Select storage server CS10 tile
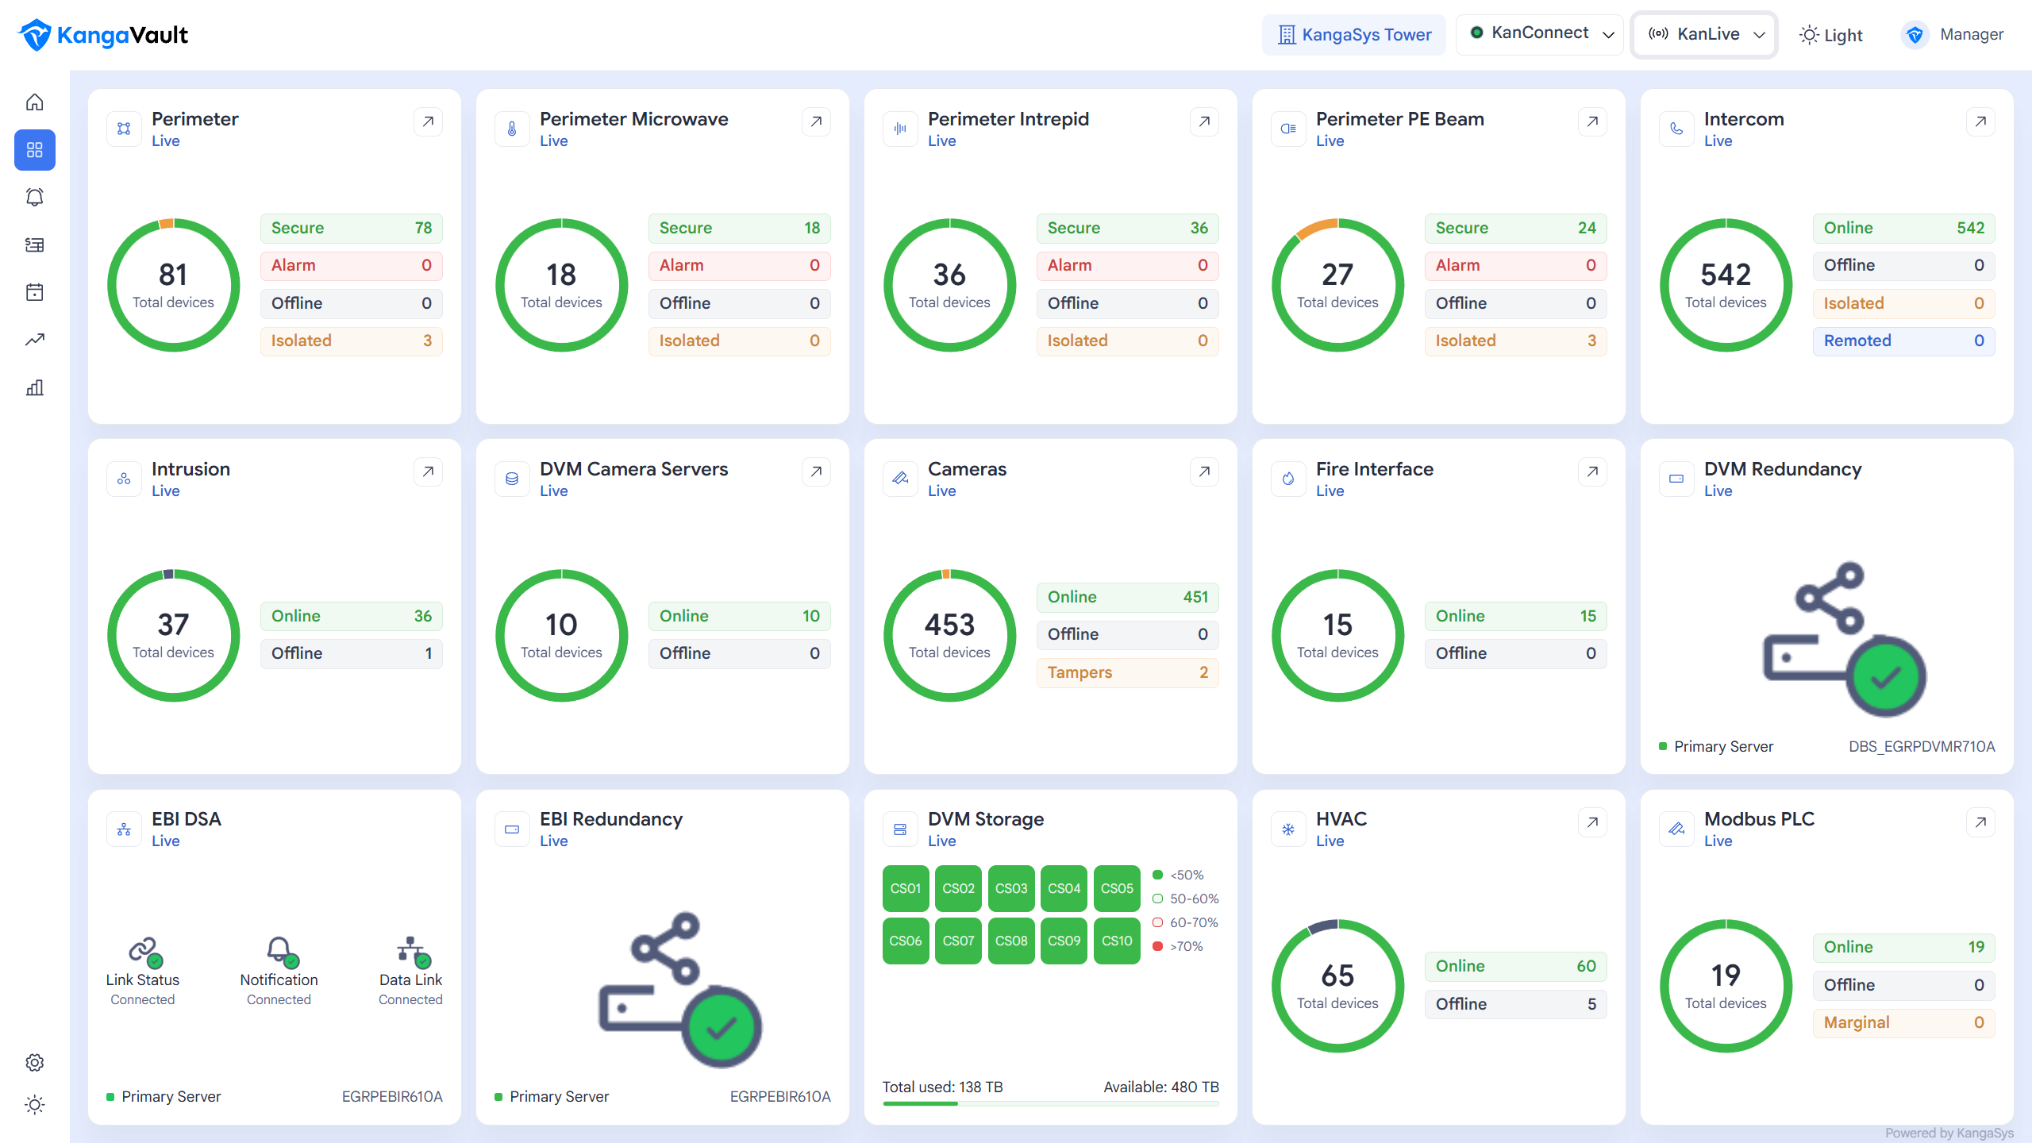This screenshot has height=1143, width=2032. tap(1117, 941)
